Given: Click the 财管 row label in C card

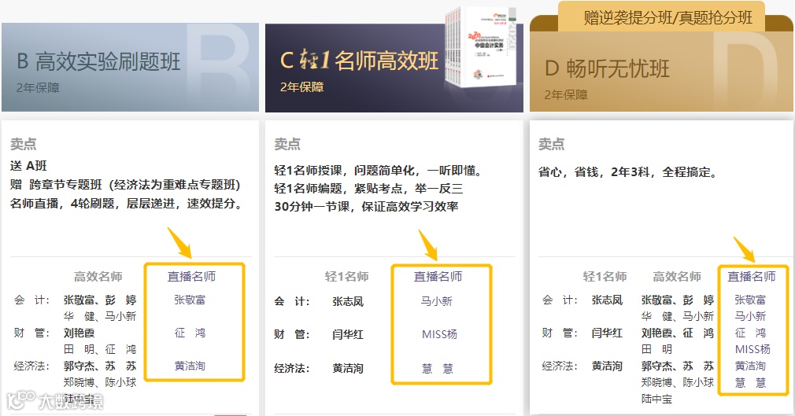Looking at the screenshot, I should pyautogui.click(x=291, y=334).
